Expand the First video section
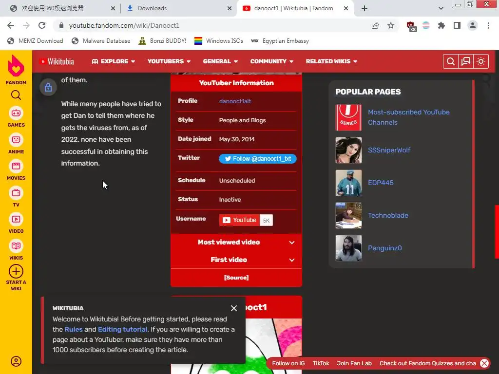Viewport: 499px width, 374px height. (236, 260)
